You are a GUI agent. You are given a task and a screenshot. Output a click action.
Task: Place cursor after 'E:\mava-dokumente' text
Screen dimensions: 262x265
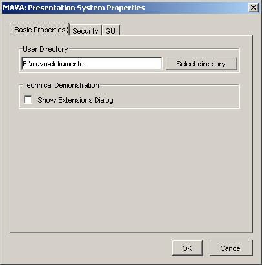(84, 64)
